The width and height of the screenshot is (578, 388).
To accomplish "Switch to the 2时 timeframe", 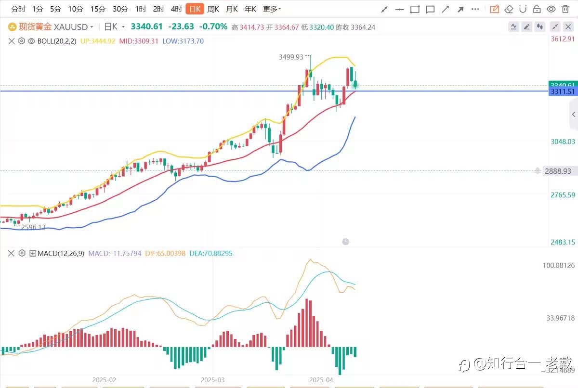I will (158, 9).
